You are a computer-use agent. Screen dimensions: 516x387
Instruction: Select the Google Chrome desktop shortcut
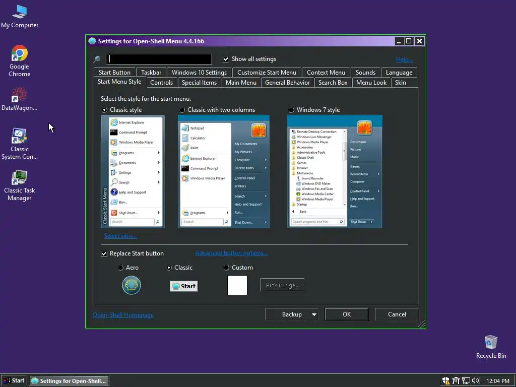tap(20, 61)
